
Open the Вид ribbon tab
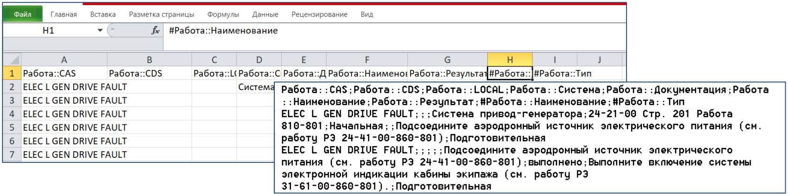tap(367, 14)
